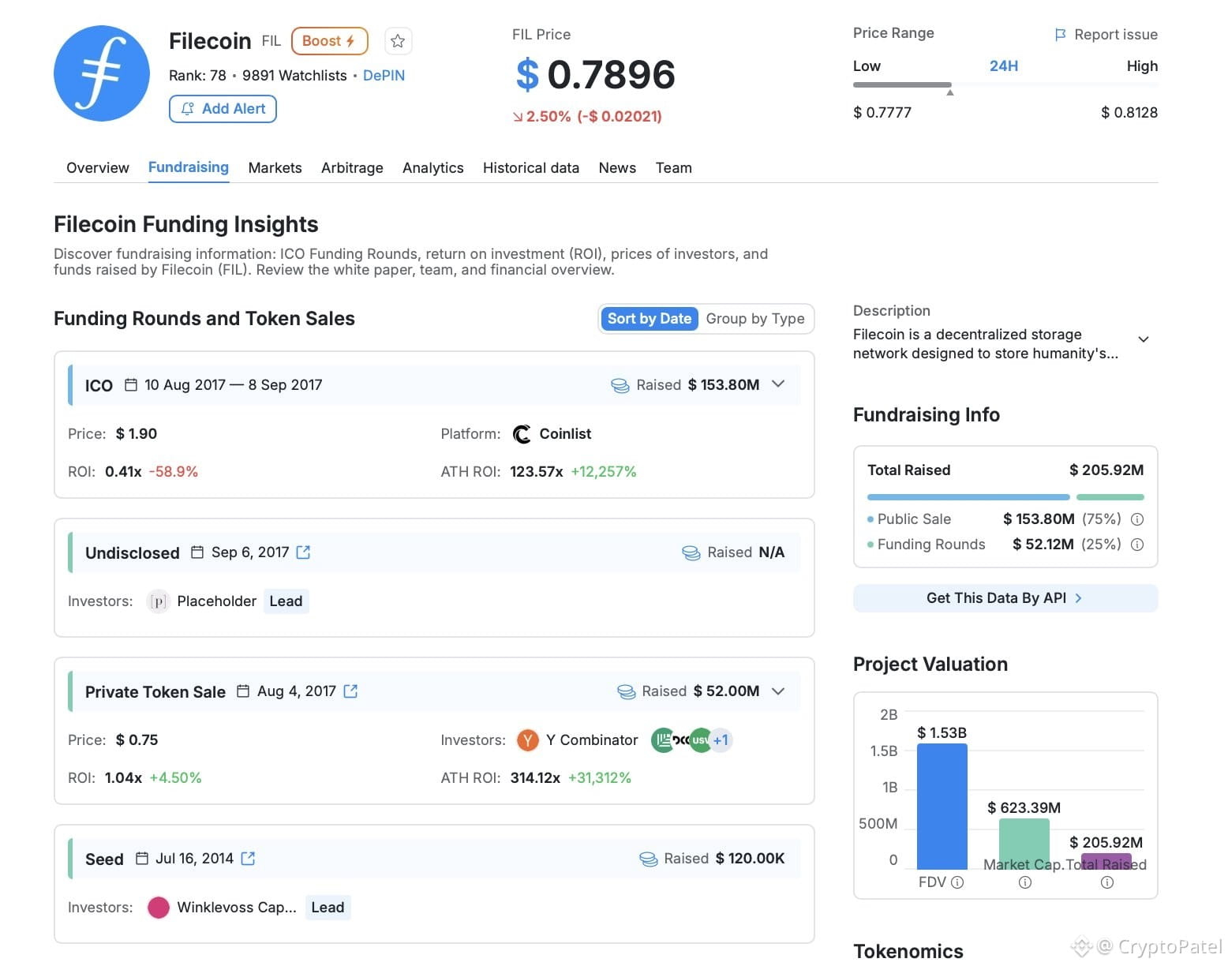Click the green Funding Rounds progress bar

coord(1110,497)
